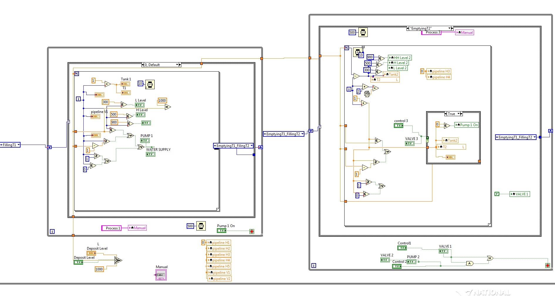
Task: Click the Less comparison node beside constant 300
Action: click(124, 104)
